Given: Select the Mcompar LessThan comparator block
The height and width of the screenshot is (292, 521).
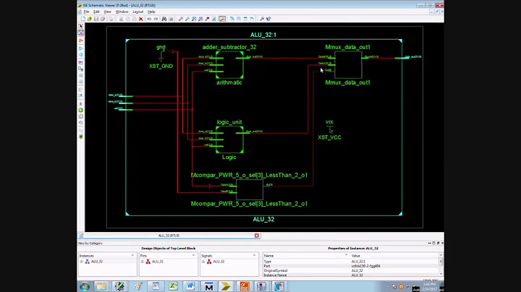Looking at the screenshot, I should click(250, 189).
